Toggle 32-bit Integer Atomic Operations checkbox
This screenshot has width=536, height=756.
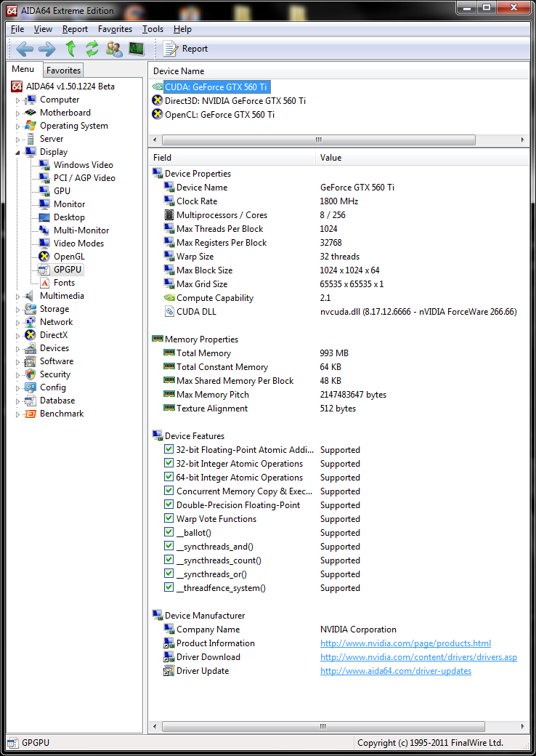click(x=168, y=463)
